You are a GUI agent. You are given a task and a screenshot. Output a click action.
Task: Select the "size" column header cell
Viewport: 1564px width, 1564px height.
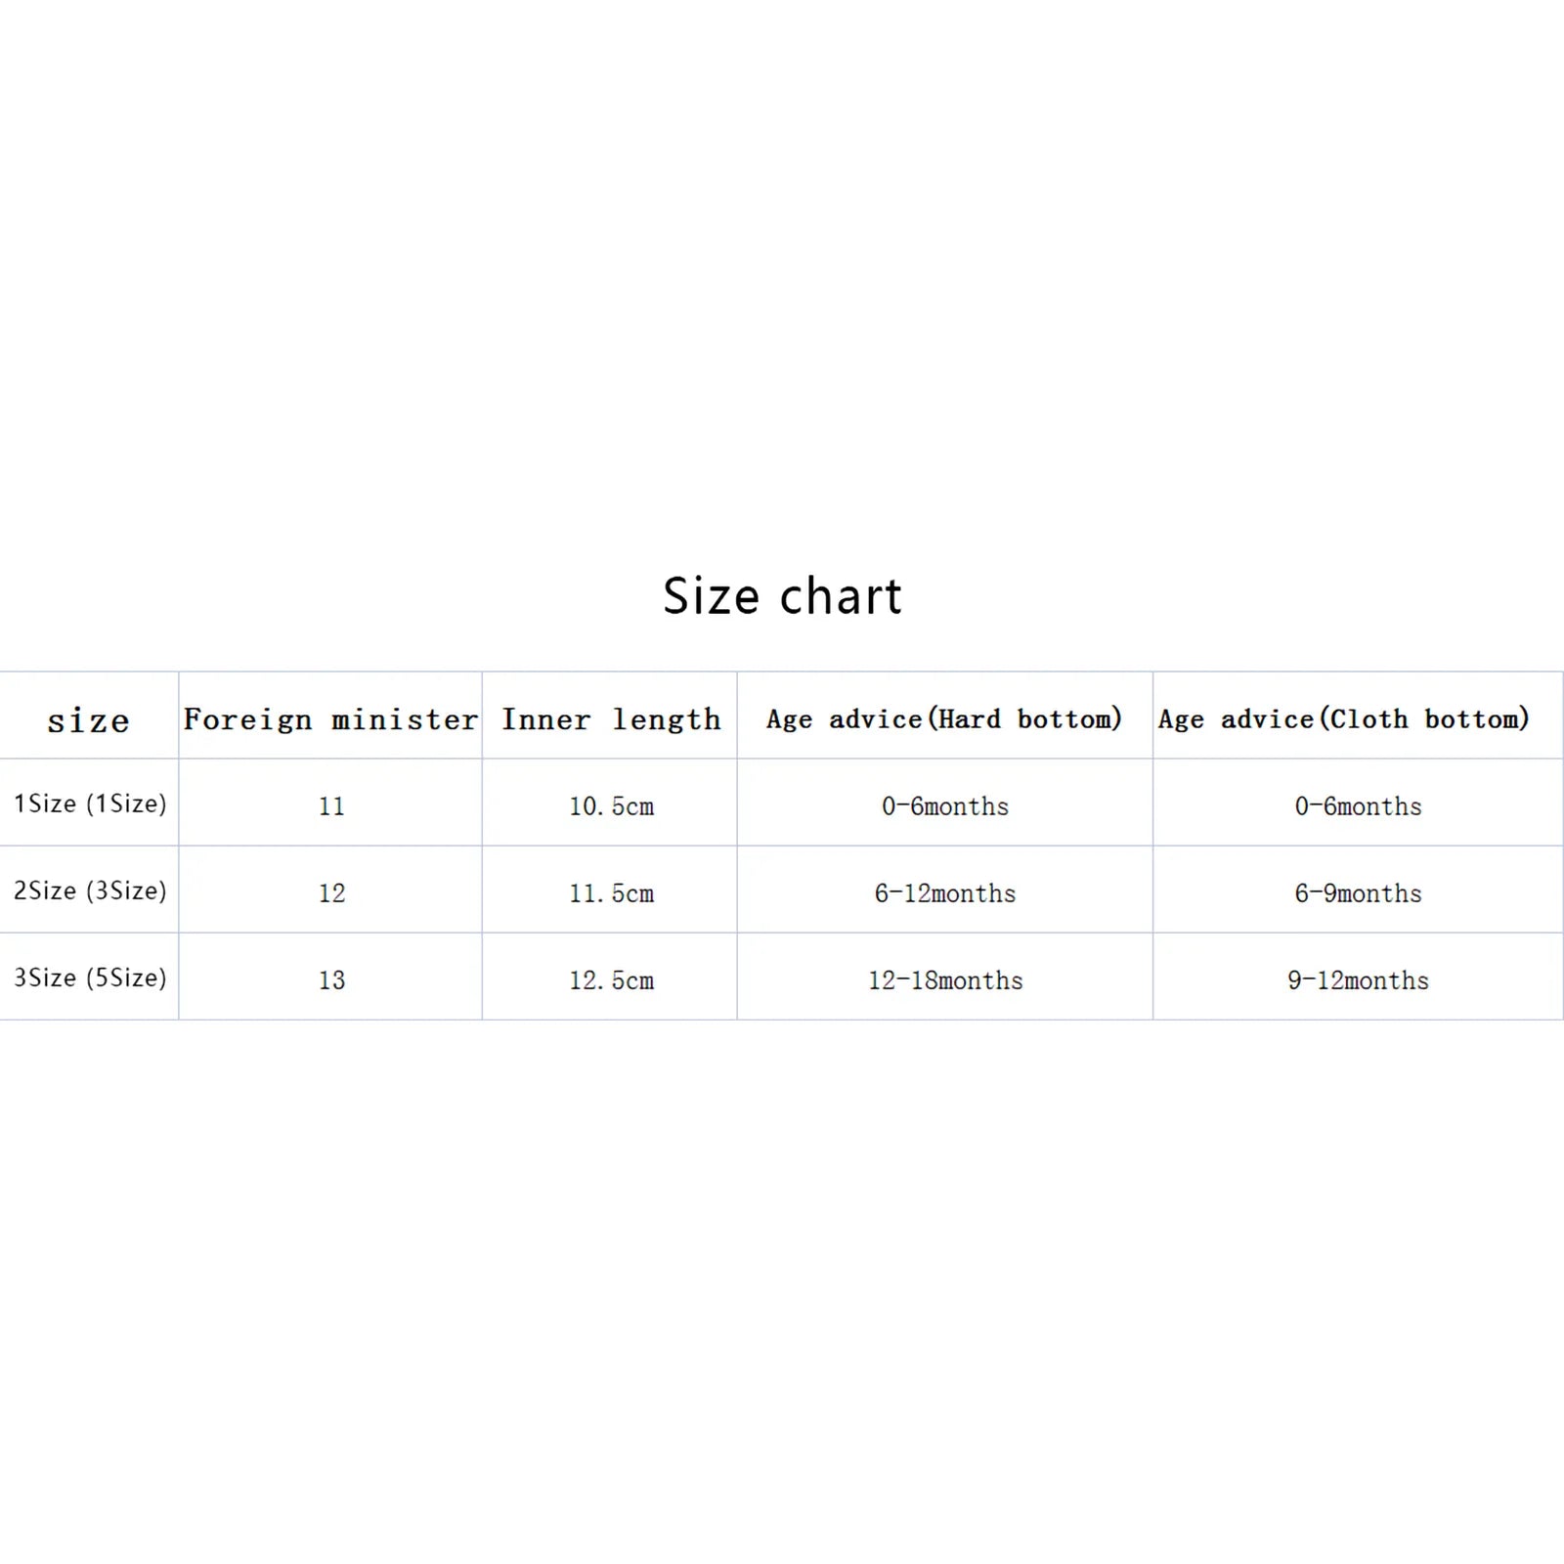click(x=88, y=720)
